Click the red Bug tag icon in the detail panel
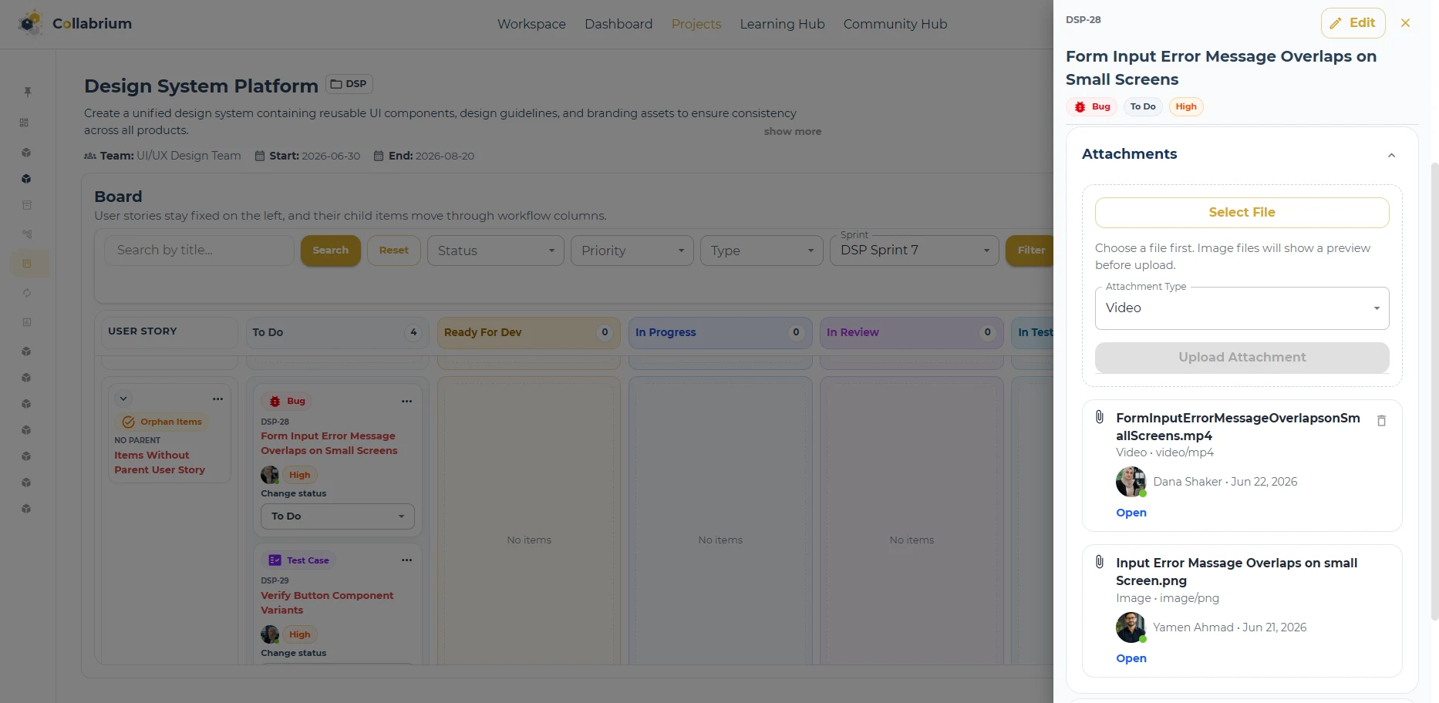 click(1080, 107)
